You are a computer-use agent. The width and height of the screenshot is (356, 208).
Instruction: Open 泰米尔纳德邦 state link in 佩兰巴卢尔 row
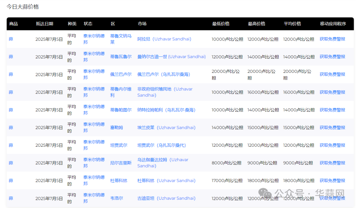tap(94, 74)
